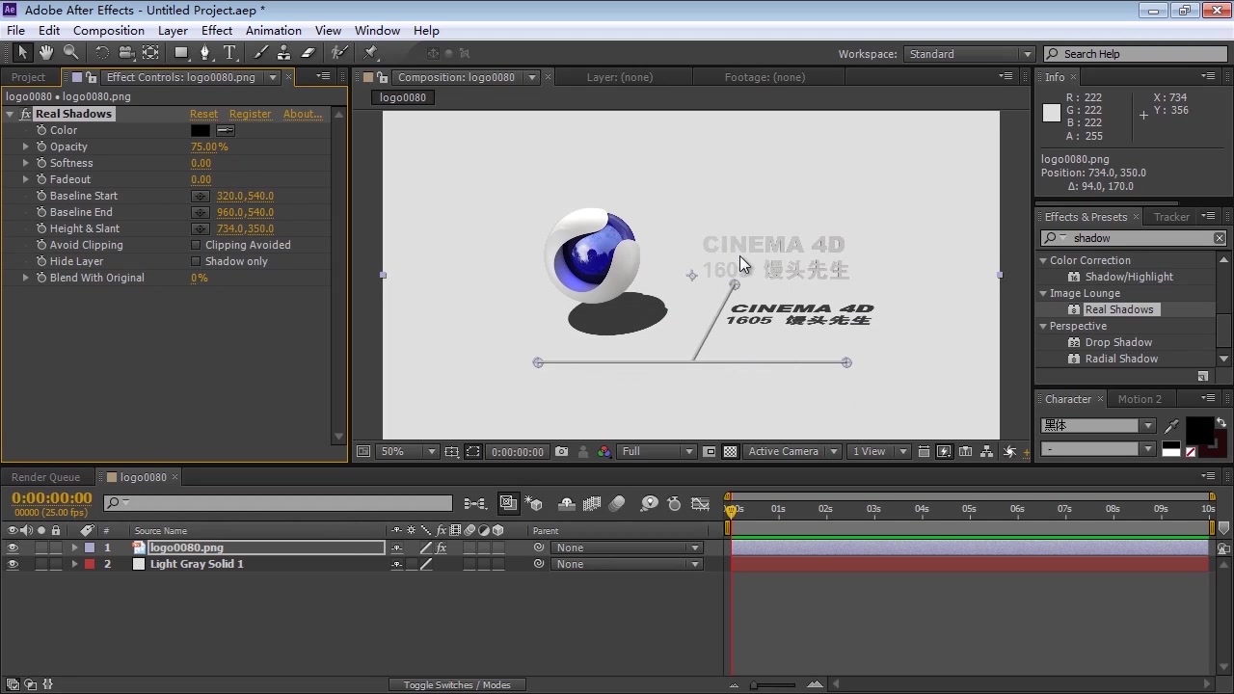Hide the Light Gray Solid 1 layer
Viewport: 1234px width, 694px height.
13,564
